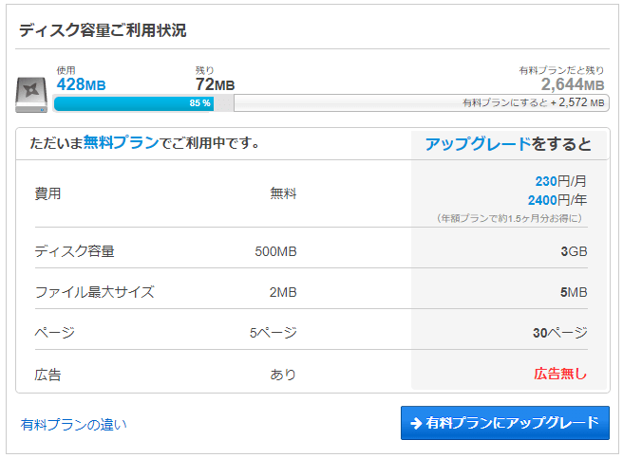Click the arrow icon on the upgrade button
Screen dimensions: 623x458
(x=416, y=423)
